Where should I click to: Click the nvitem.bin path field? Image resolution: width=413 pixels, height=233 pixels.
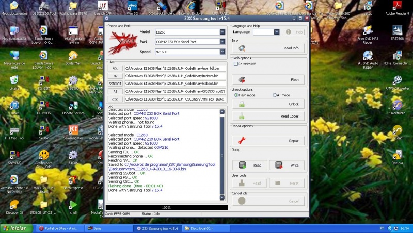click(175, 76)
